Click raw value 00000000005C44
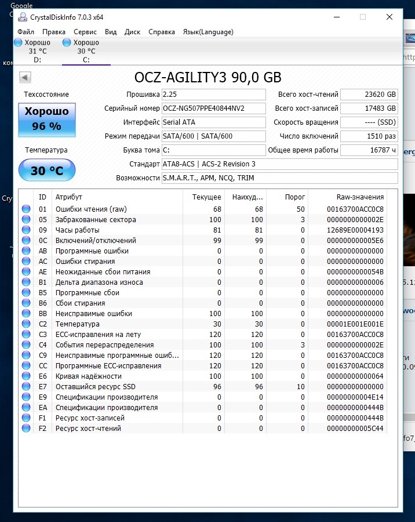 pyautogui.click(x=355, y=428)
